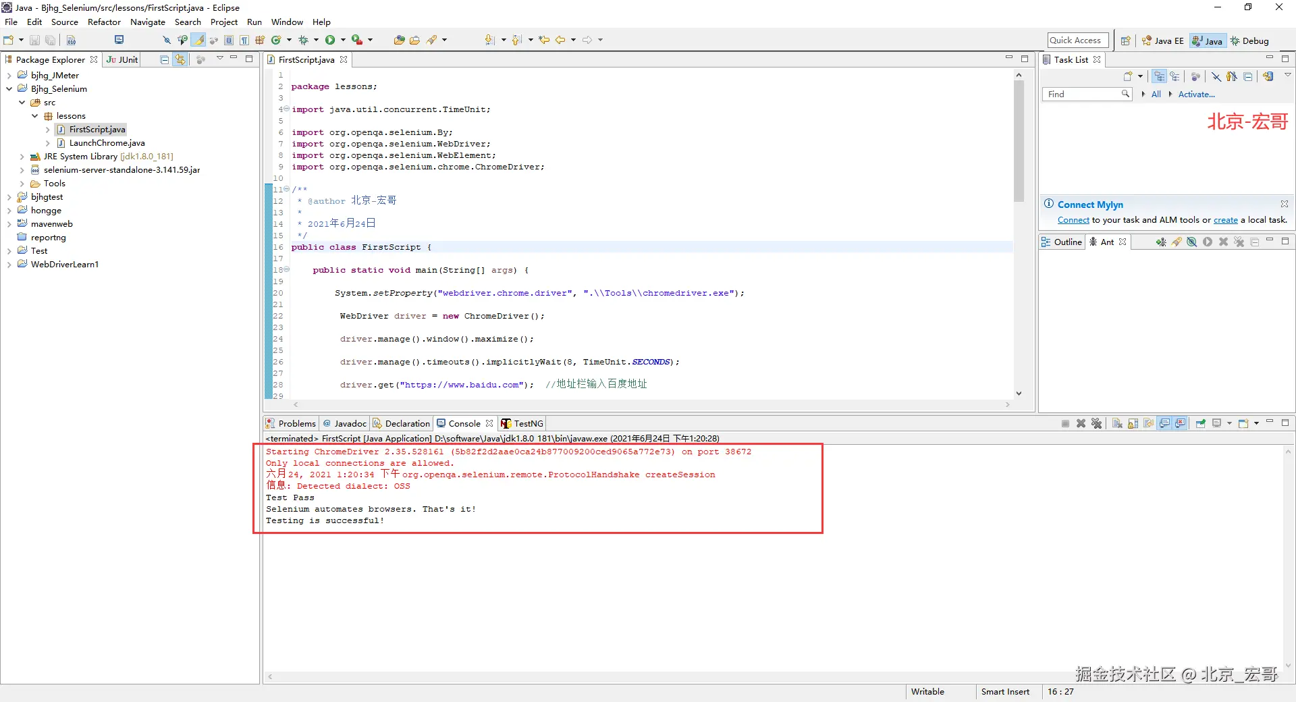Image resolution: width=1296 pixels, height=702 pixels.
Task: Click Ant view Hide Internal Targets icon
Action: coord(1192,242)
